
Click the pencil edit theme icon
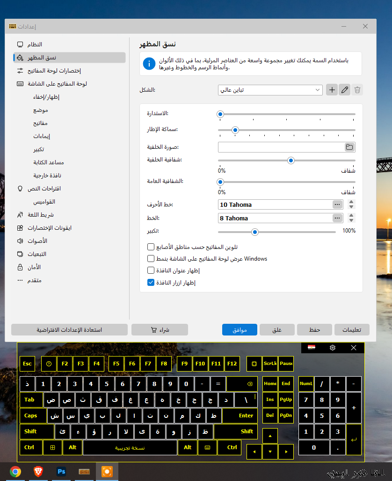[x=344, y=90]
